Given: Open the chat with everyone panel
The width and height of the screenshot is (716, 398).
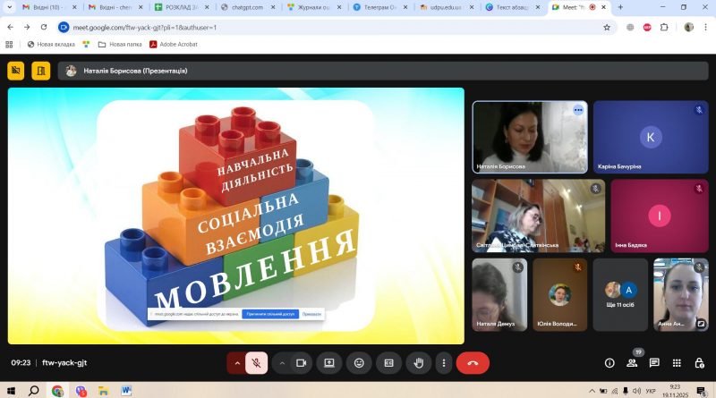Looking at the screenshot, I should click(654, 363).
